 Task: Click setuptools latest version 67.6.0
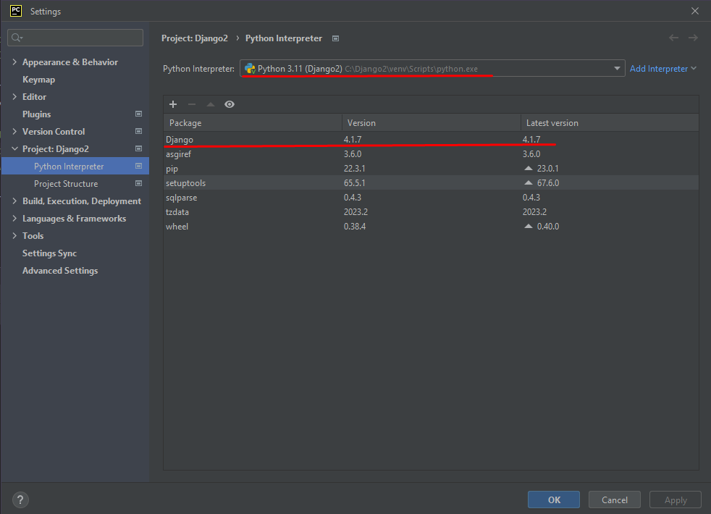(x=548, y=183)
